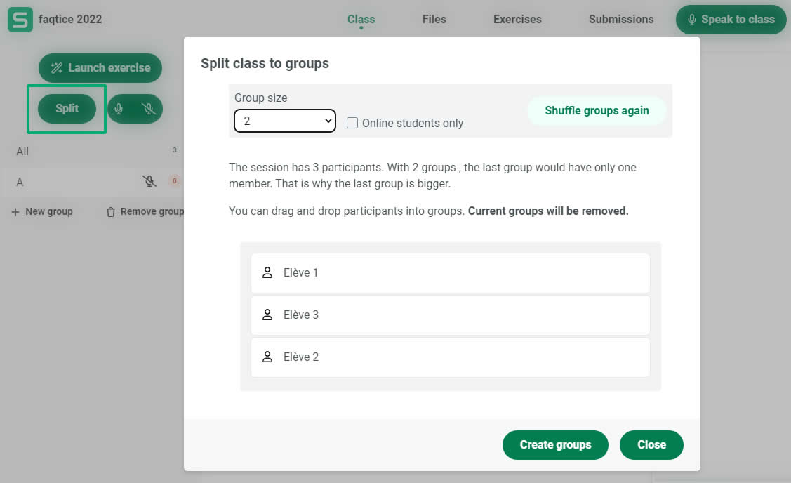Click the trash icon for Remove group
The height and width of the screenshot is (483, 791).
[110, 211]
